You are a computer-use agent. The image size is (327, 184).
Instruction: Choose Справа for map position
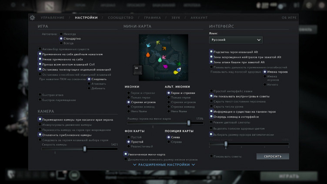(x=169, y=142)
